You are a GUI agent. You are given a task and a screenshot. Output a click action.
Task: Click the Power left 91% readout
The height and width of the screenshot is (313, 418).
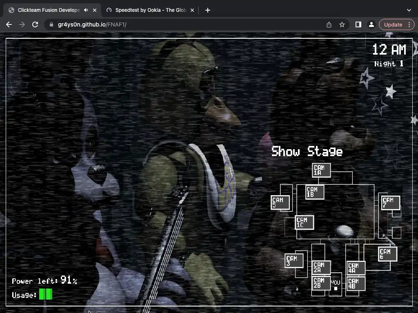pyautogui.click(x=44, y=280)
